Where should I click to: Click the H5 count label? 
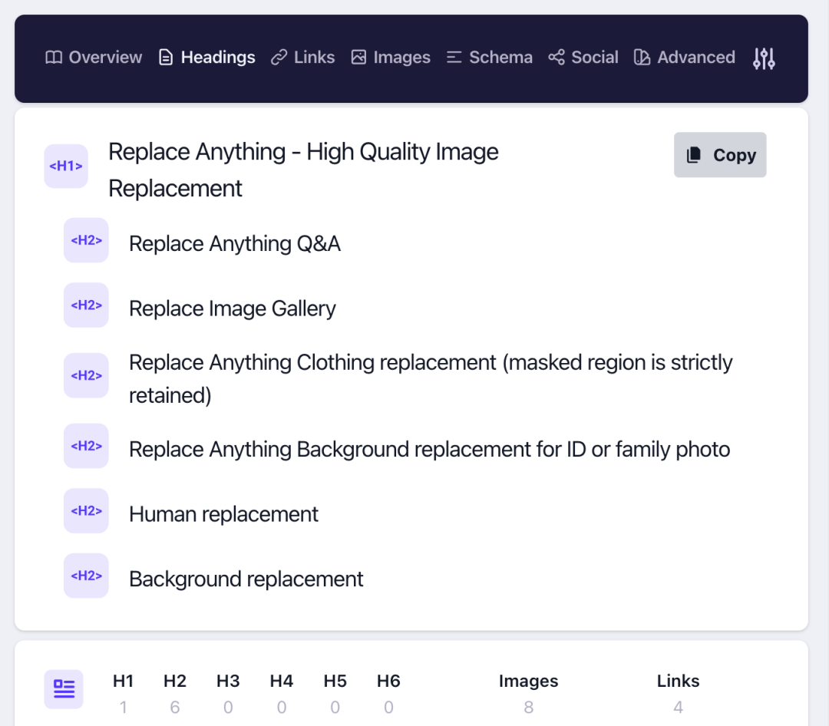[335, 681]
